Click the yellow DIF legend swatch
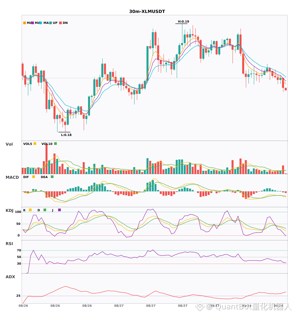Image resolution: width=294 pixels, height=315 pixels. click(34, 177)
